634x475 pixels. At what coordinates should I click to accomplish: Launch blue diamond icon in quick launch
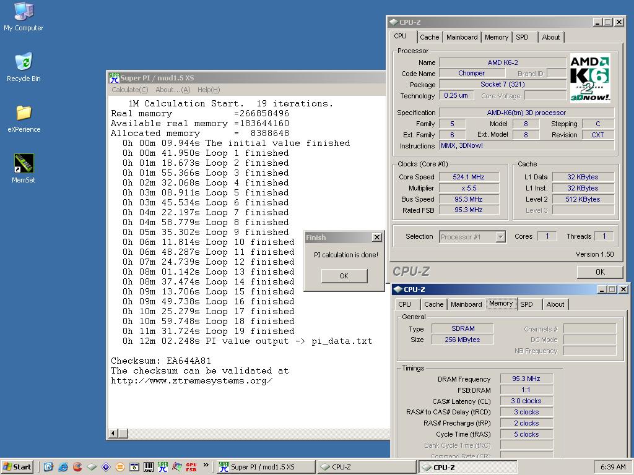(106, 467)
